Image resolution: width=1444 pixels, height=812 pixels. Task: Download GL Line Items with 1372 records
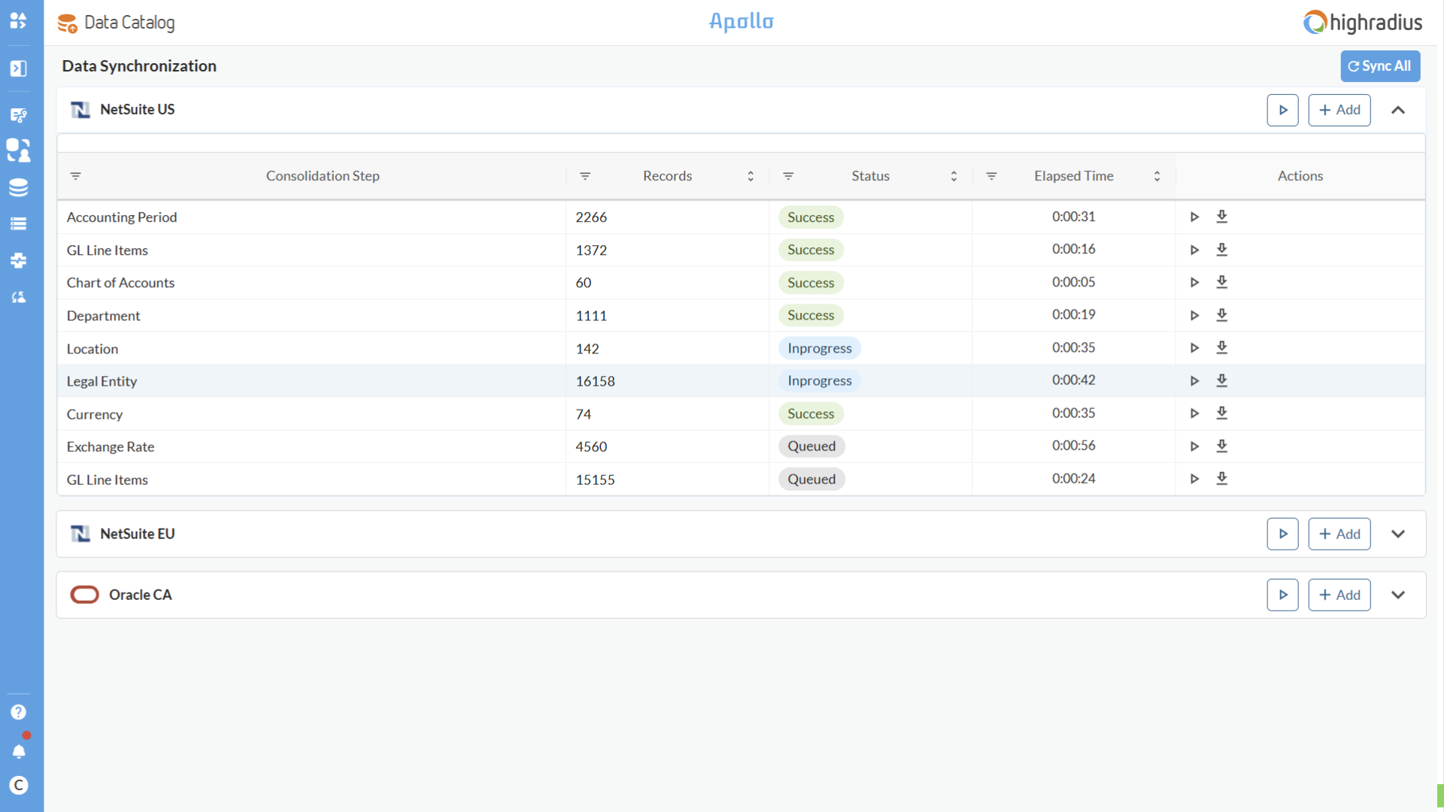(x=1222, y=250)
